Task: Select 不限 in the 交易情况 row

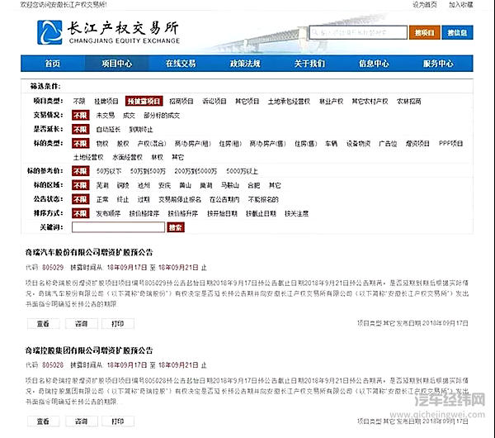Action: tap(81, 116)
